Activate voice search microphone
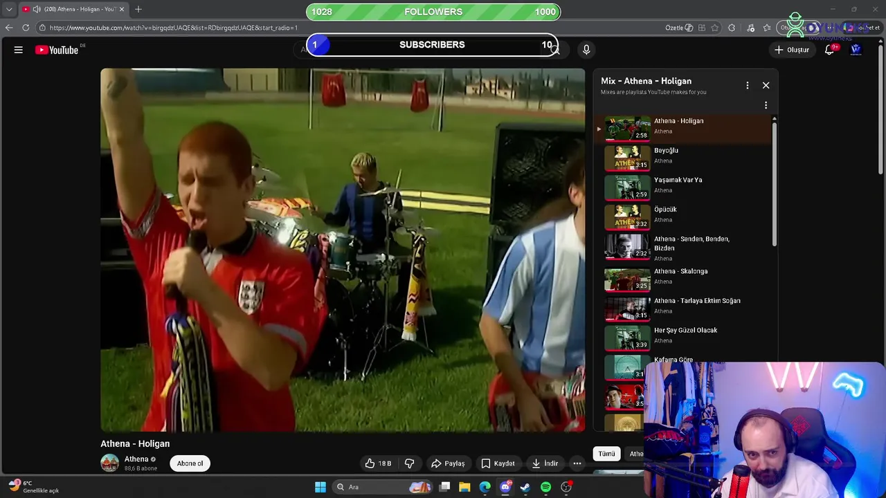Viewport: 886px width, 498px height. coord(586,50)
